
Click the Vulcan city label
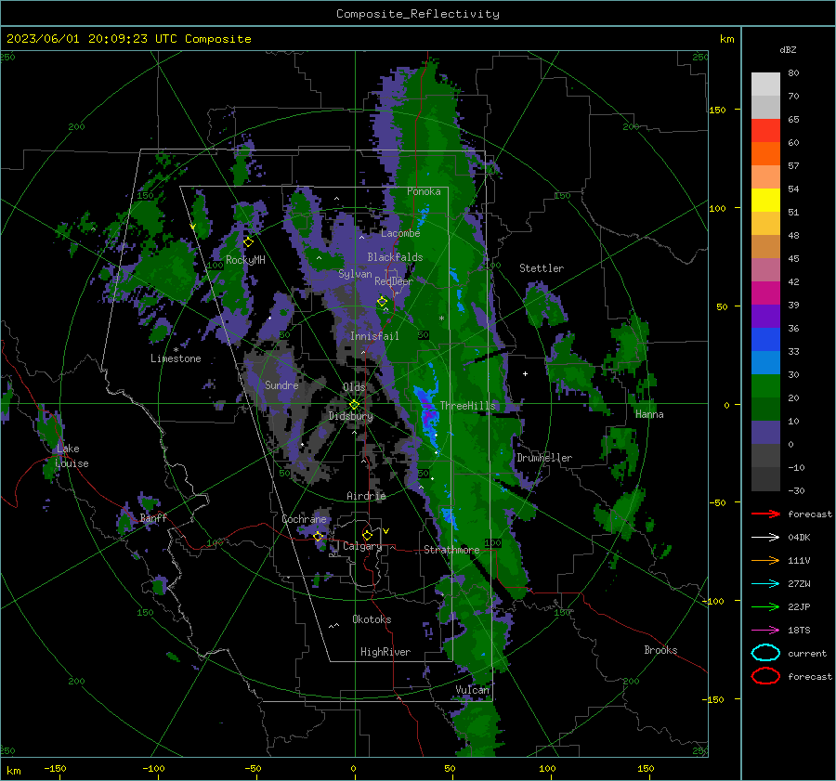click(473, 690)
